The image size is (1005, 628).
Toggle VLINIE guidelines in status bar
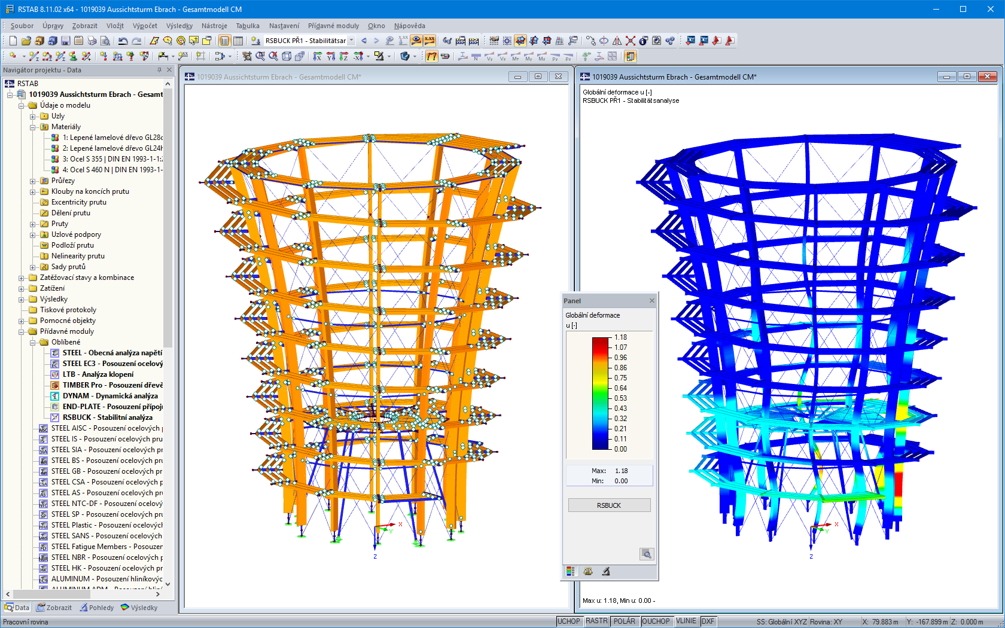pos(686,621)
